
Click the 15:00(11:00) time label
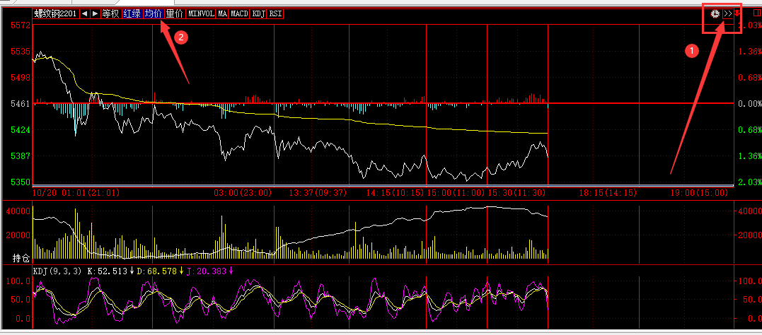456,193
